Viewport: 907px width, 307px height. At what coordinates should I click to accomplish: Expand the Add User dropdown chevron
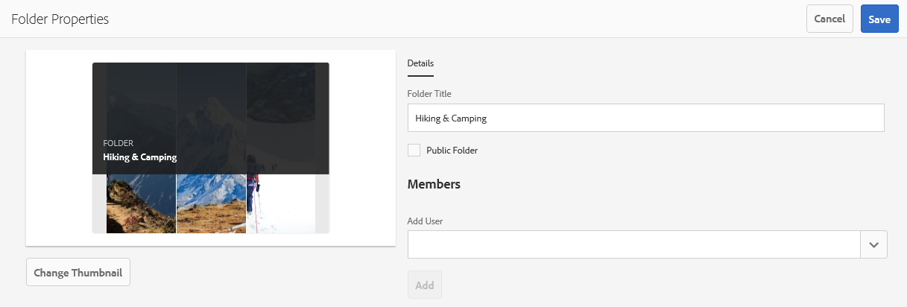873,244
